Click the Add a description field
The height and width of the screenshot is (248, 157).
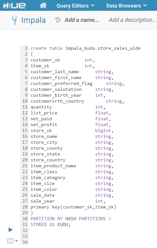click(133, 20)
